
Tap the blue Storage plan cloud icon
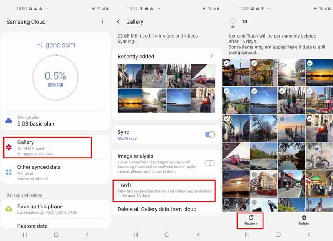pyautogui.click(x=9, y=121)
